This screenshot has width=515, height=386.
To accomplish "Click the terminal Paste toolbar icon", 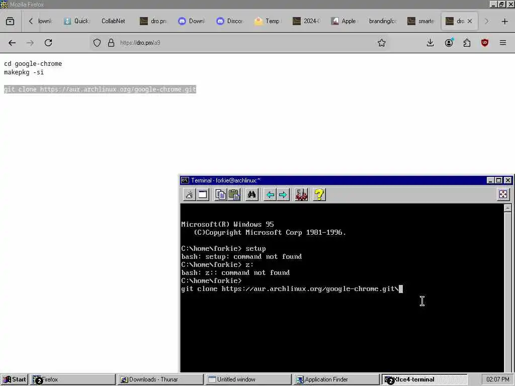I will (234, 195).
